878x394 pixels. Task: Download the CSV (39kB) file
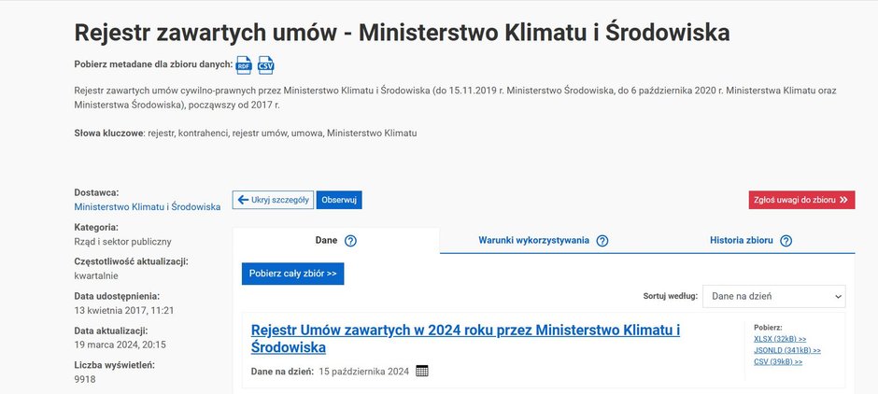[x=778, y=361]
